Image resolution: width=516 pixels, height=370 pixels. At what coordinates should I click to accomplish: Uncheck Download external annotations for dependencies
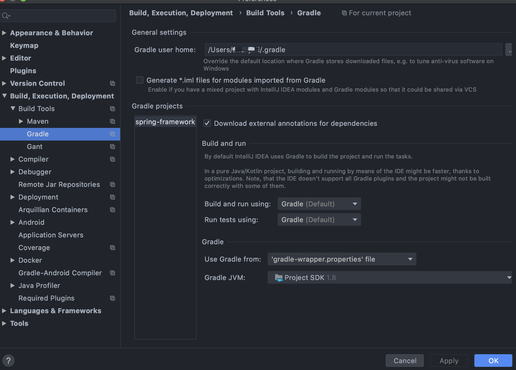point(207,123)
